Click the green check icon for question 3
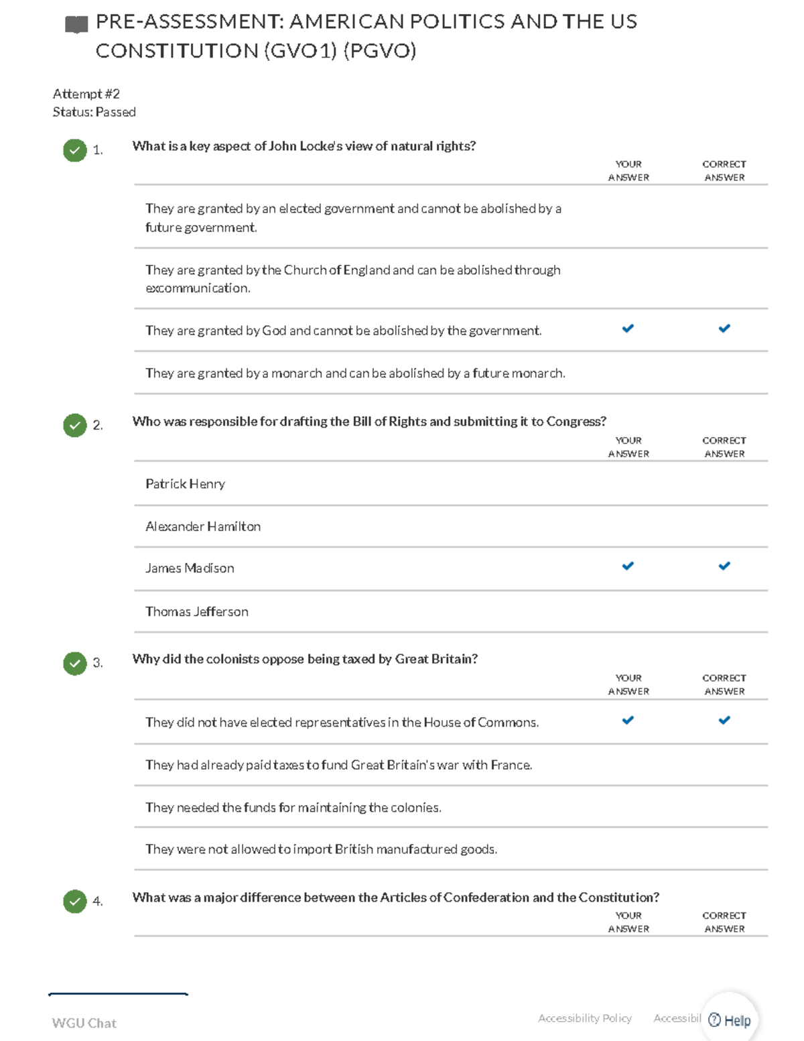This screenshot has width=804, height=1041. [x=75, y=663]
